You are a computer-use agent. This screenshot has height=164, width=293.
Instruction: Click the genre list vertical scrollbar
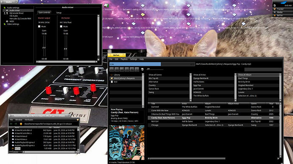click(191, 87)
